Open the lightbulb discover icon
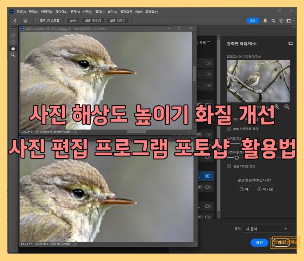 281,20
